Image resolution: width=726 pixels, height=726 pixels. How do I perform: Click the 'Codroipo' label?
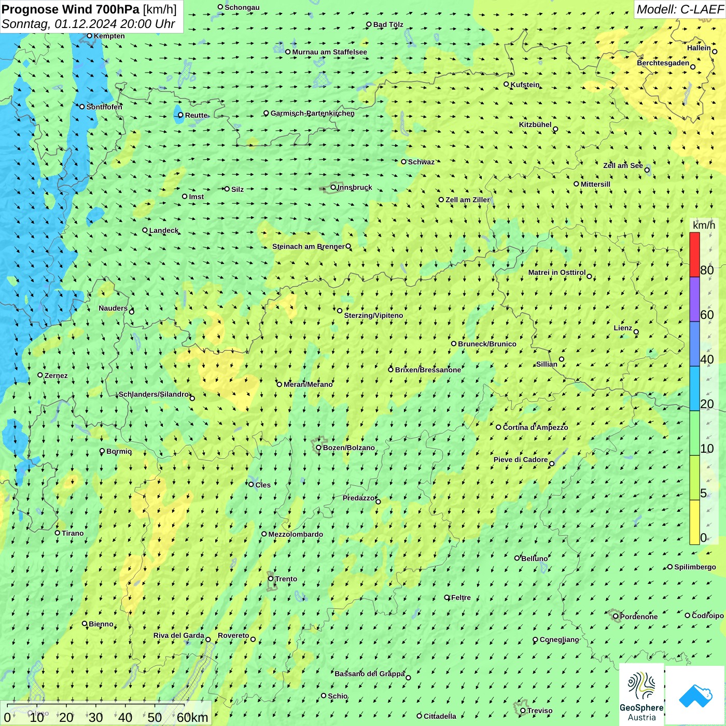point(708,616)
